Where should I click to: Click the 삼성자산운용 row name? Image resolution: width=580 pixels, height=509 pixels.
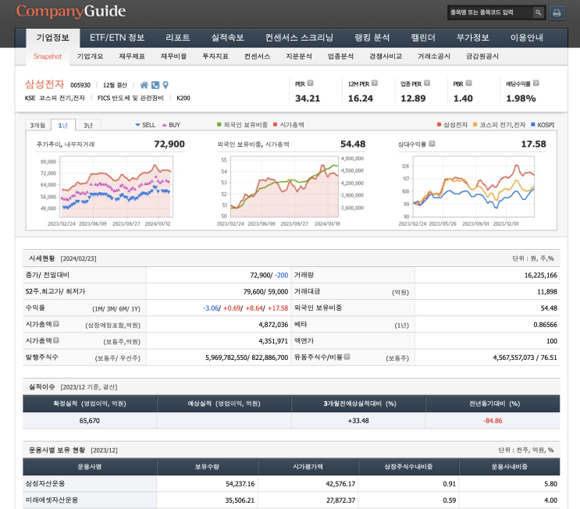(45, 483)
